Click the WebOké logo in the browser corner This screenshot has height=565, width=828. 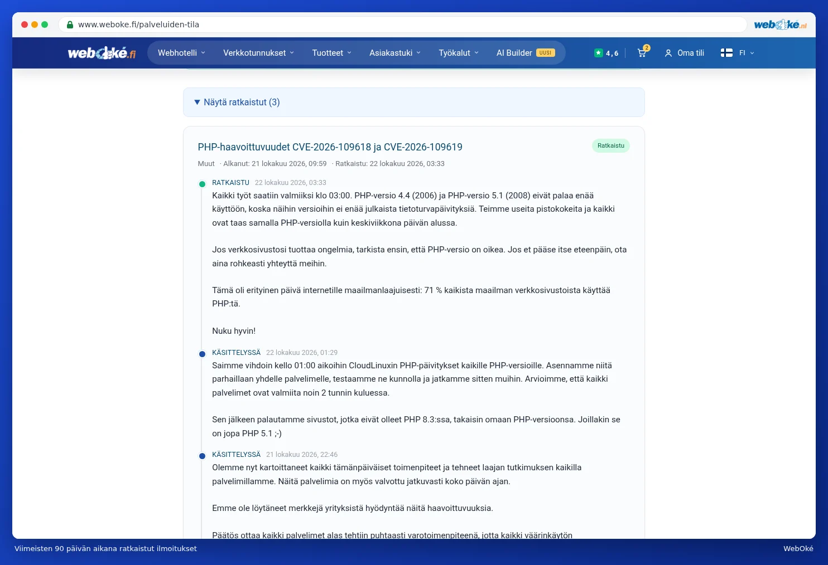coord(780,25)
